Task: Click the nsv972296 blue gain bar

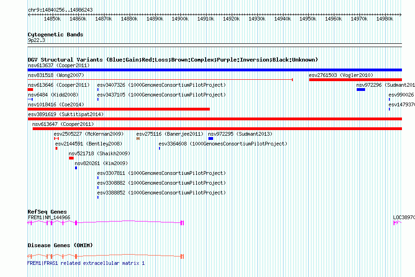Action: click(361, 90)
